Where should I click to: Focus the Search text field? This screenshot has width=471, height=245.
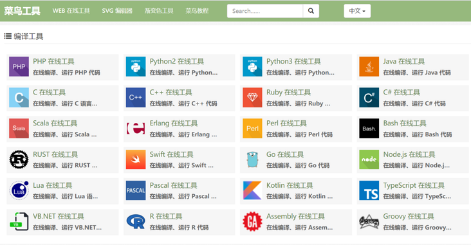point(265,11)
